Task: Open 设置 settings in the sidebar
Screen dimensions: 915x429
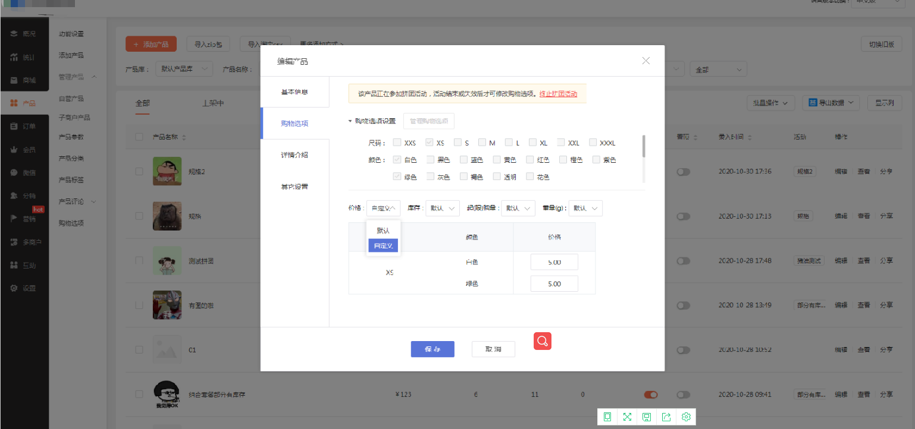Action: (x=24, y=288)
